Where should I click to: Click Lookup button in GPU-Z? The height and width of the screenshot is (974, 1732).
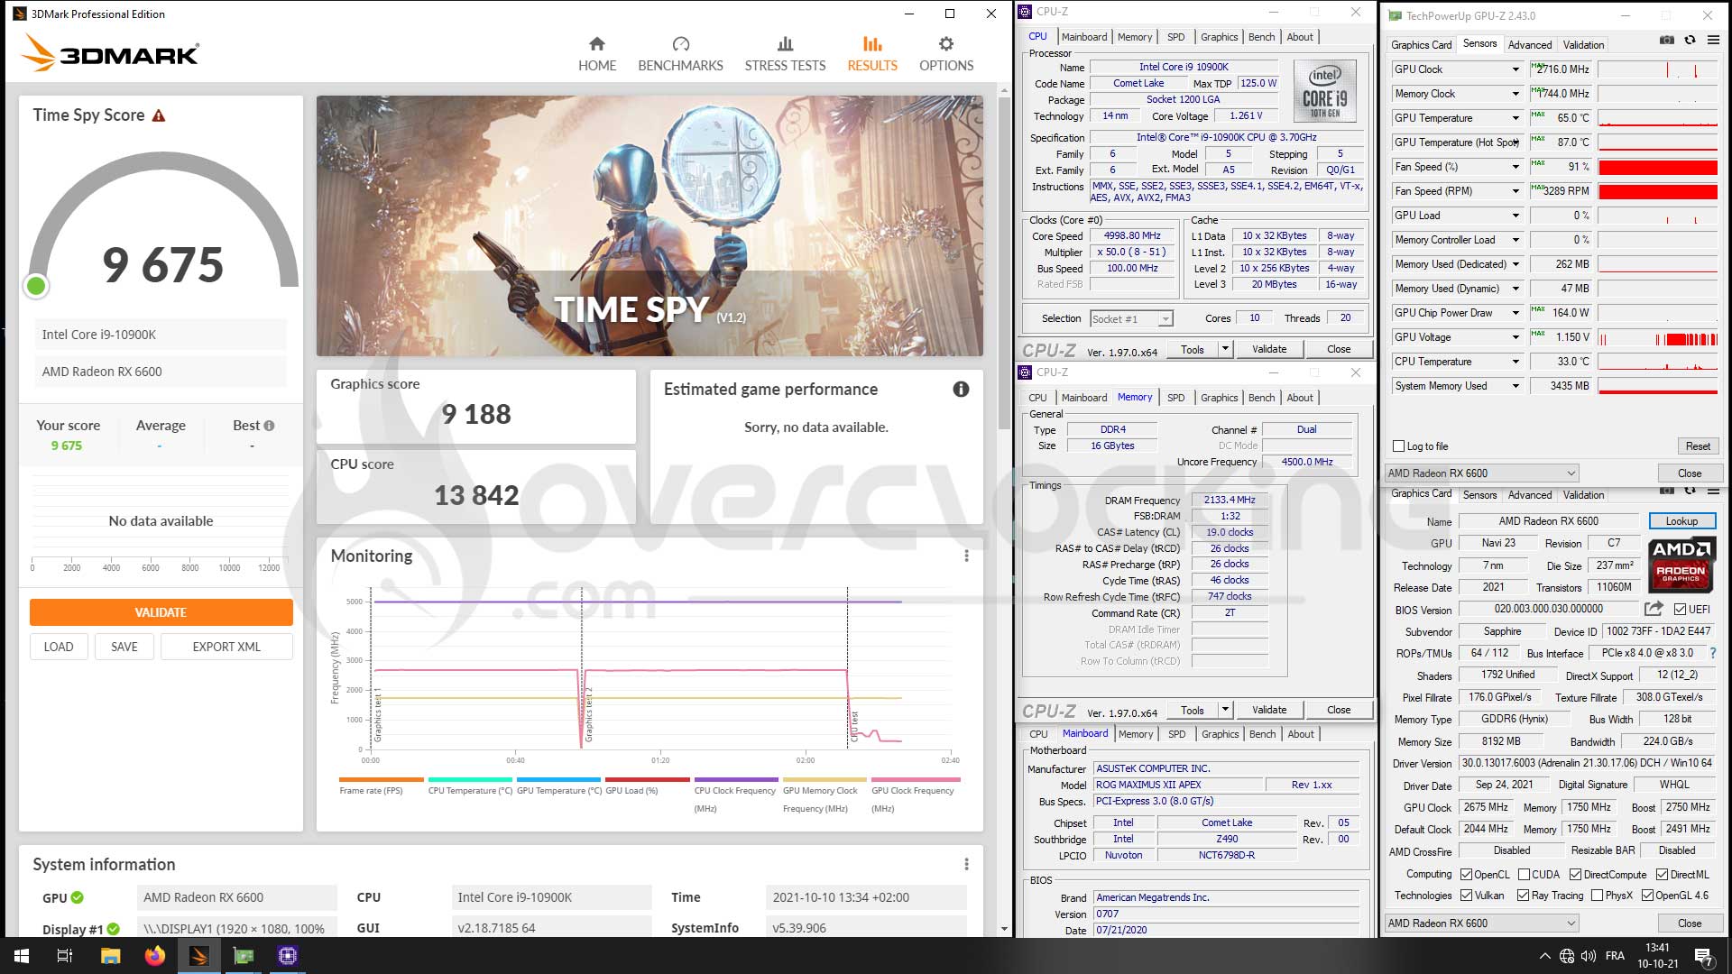click(1681, 521)
